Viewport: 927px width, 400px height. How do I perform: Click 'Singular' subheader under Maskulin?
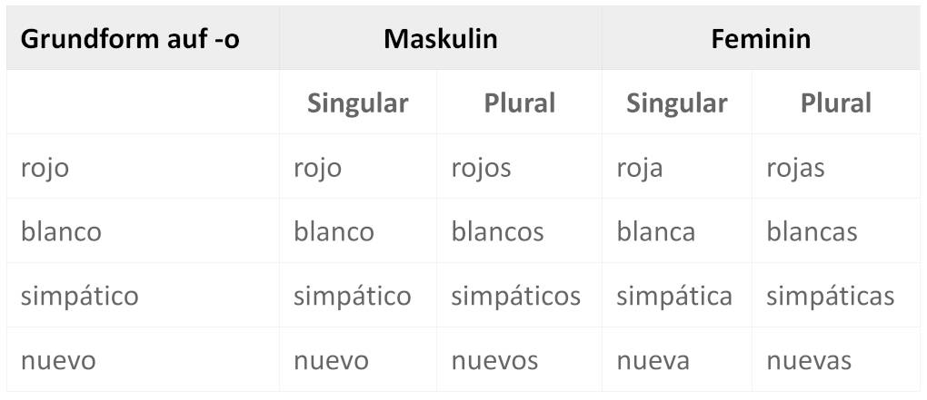[x=357, y=103]
